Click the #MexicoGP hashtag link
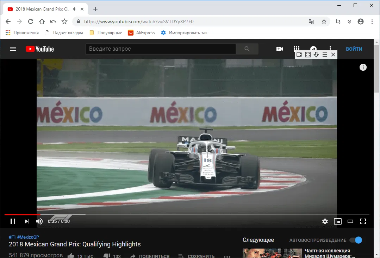The height and width of the screenshot is (258, 380). (28, 237)
